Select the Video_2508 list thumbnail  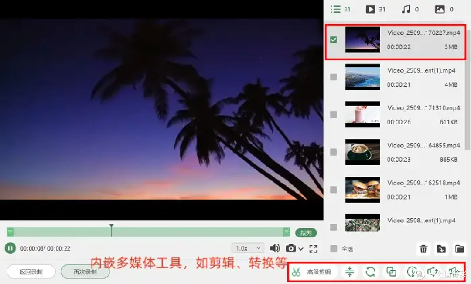[362, 223]
